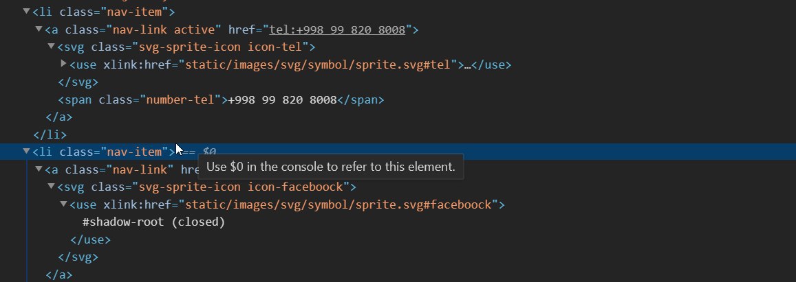Click the "Use $0 in the console" tooltip
796x282 pixels.
click(330, 167)
